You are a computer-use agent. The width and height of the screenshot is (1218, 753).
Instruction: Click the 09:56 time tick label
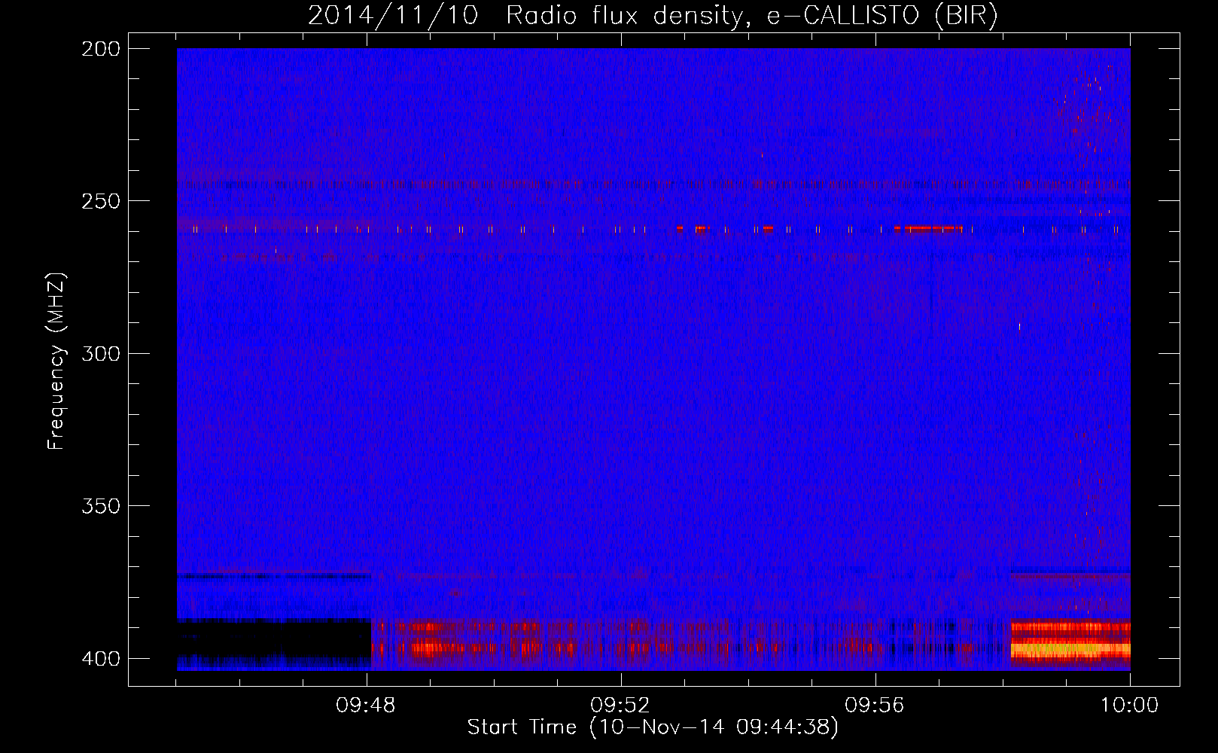click(x=875, y=706)
